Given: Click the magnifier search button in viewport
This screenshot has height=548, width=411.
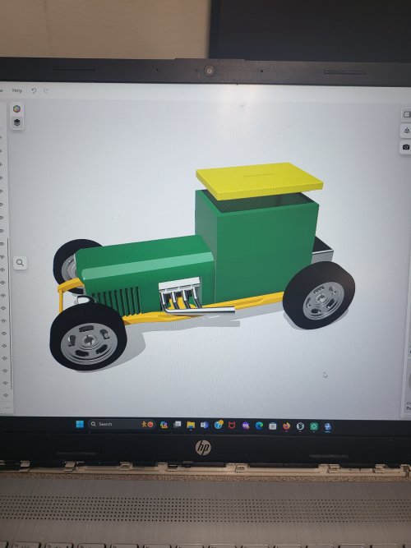Looking at the screenshot, I should click(20, 262).
